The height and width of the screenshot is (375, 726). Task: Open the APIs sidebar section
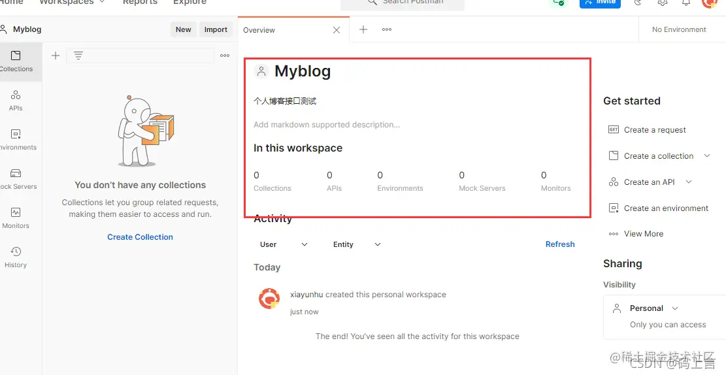tap(16, 101)
